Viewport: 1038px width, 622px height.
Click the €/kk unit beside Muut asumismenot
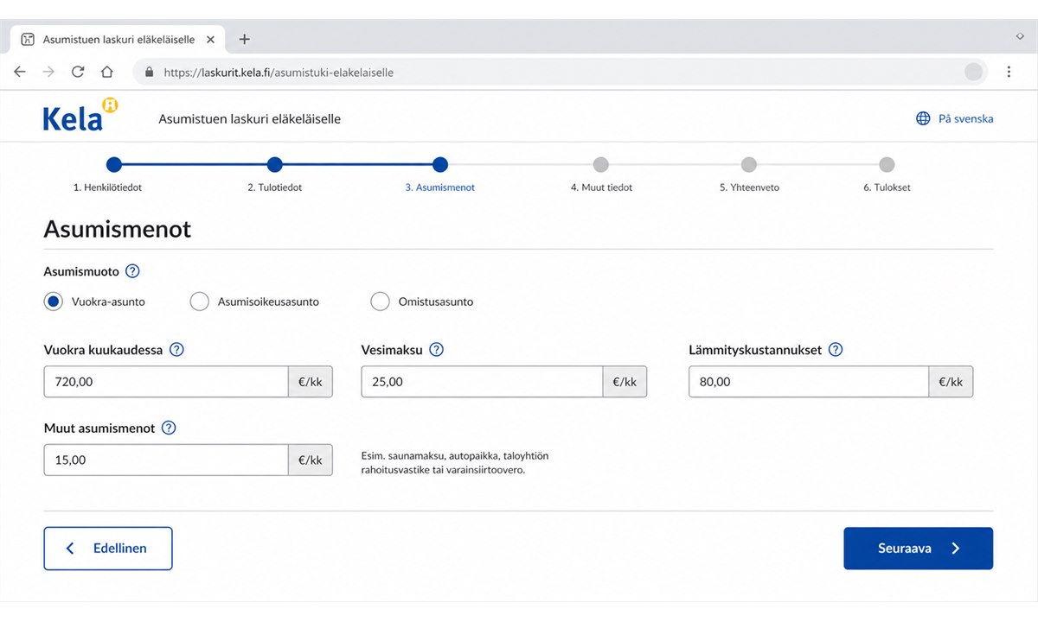[x=311, y=460]
